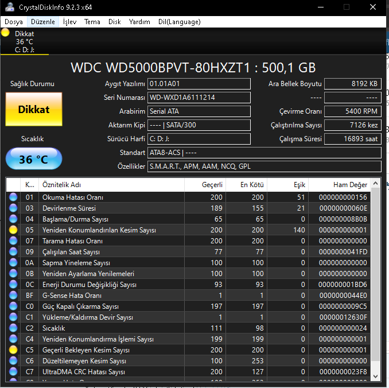Open the Dosya menu

[14, 22]
